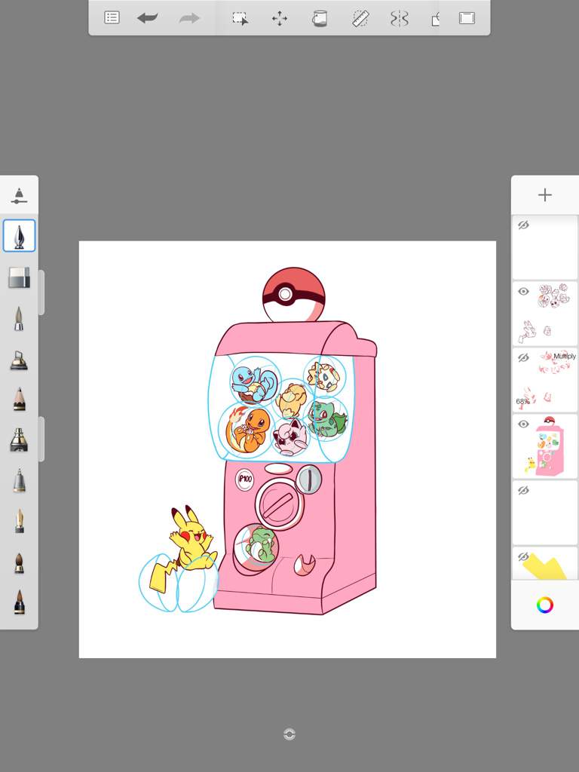Select the airbrush tool
Viewport: 579px width, 772px height.
(x=19, y=440)
